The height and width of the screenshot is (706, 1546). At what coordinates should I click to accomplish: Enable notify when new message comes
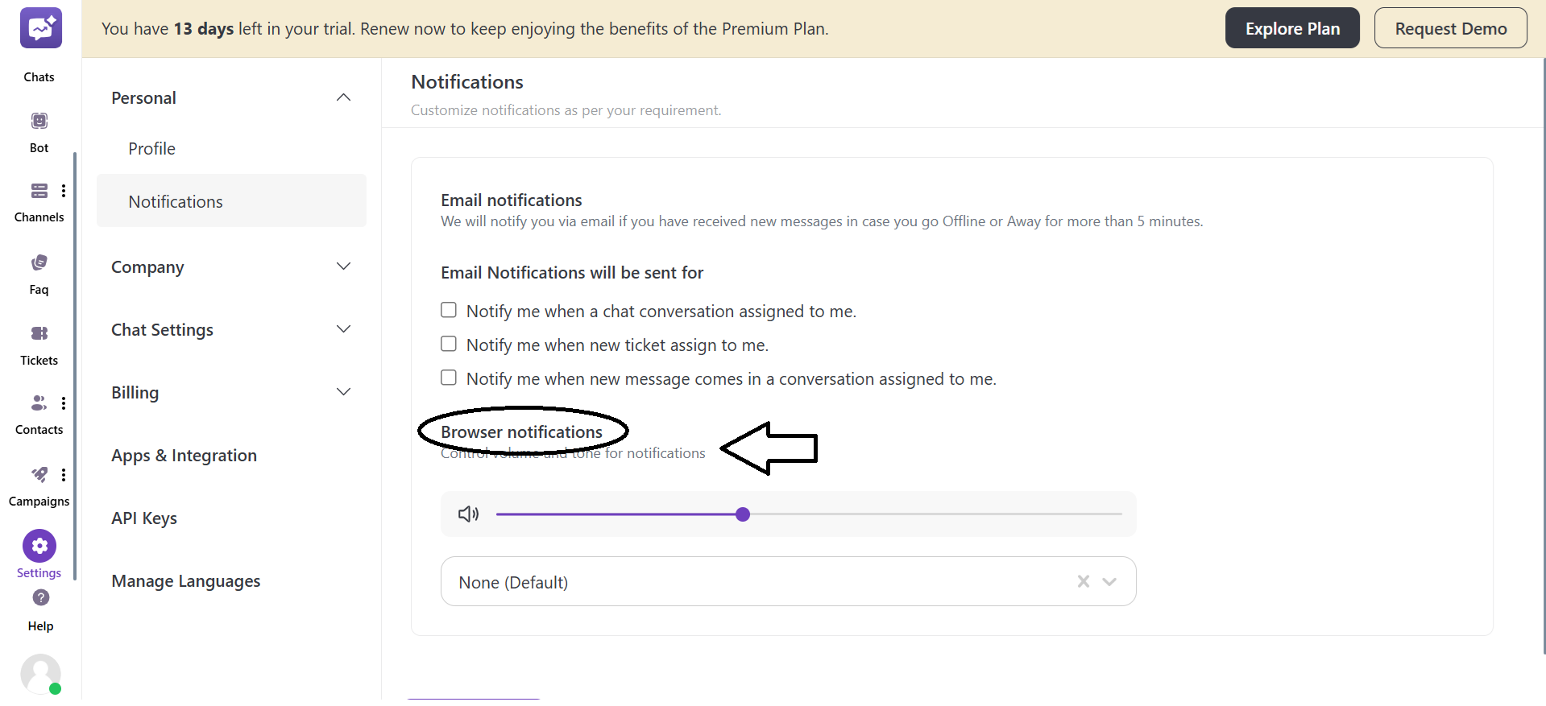click(x=449, y=378)
